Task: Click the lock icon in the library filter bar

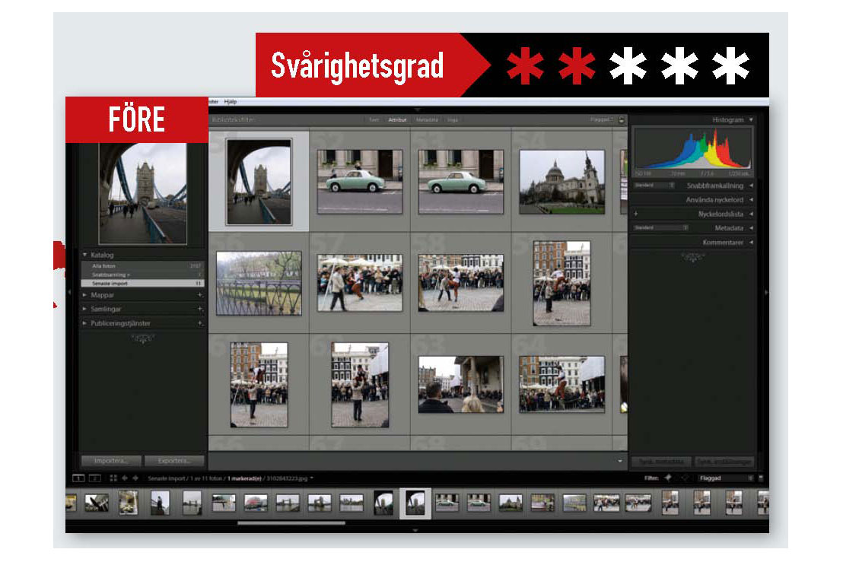Action: 622,119
